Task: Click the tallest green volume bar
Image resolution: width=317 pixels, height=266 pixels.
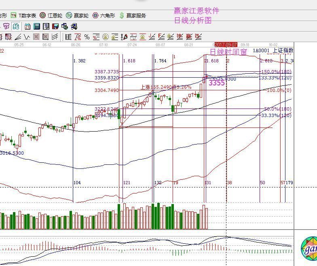Action: [x=158, y=216]
